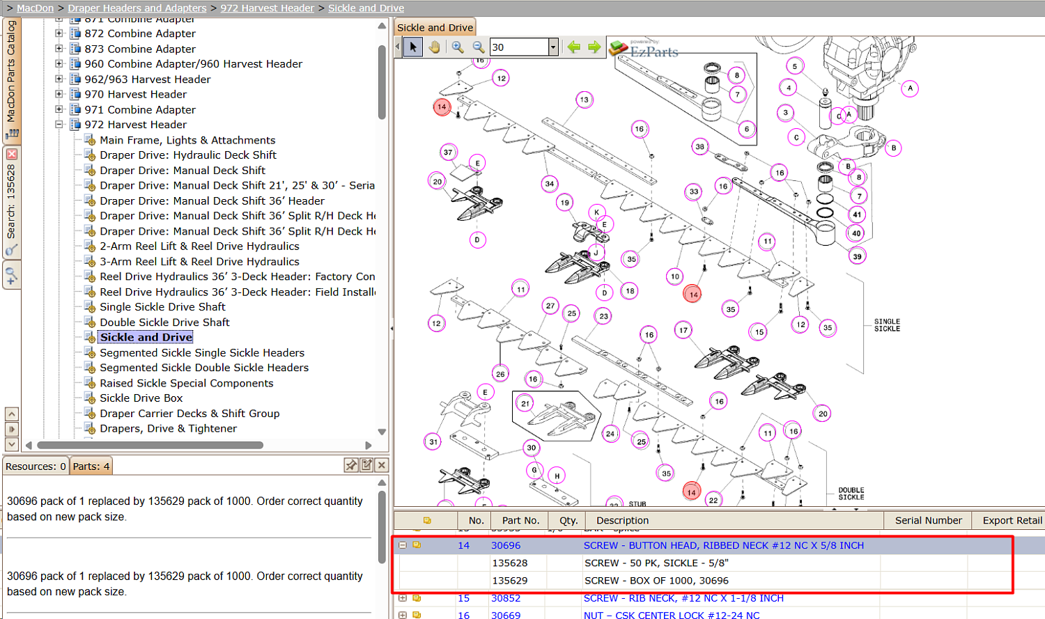Viewport: 1045px width, 619px height.
Task: Open part number 30669 link
Action: tap(506, 616)
